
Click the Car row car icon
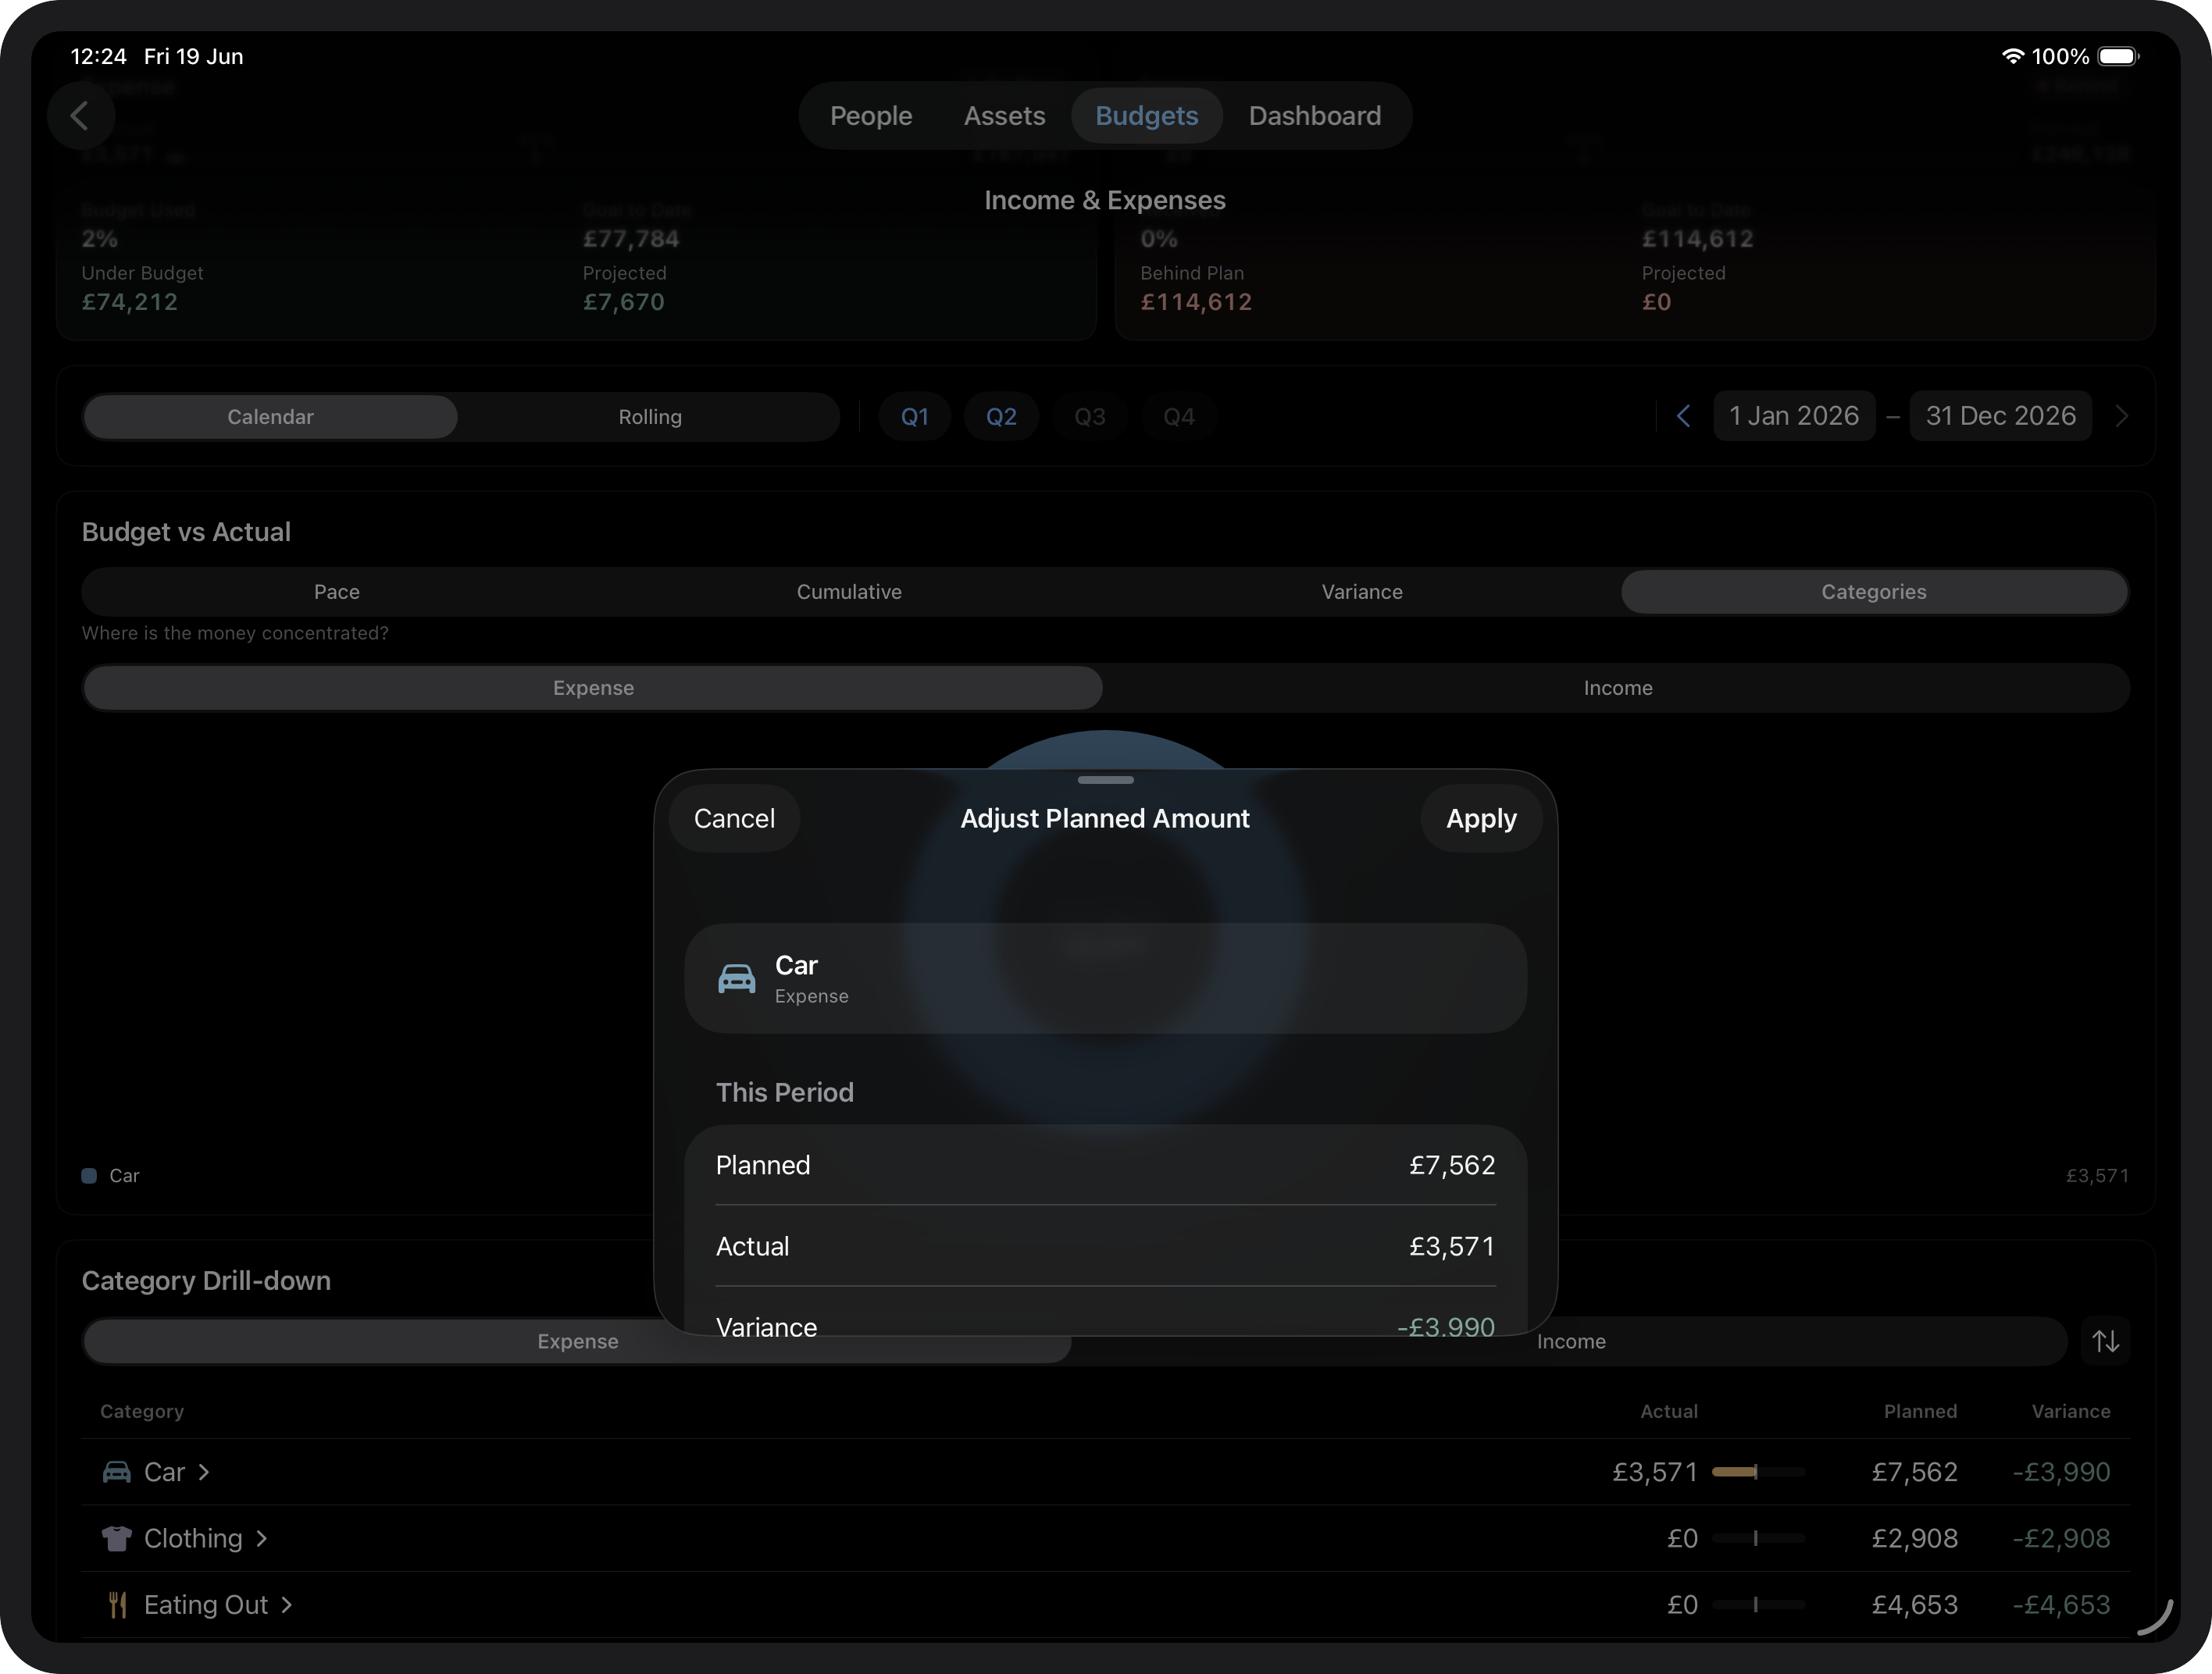pyautogui.click(x=117, y=1472)
